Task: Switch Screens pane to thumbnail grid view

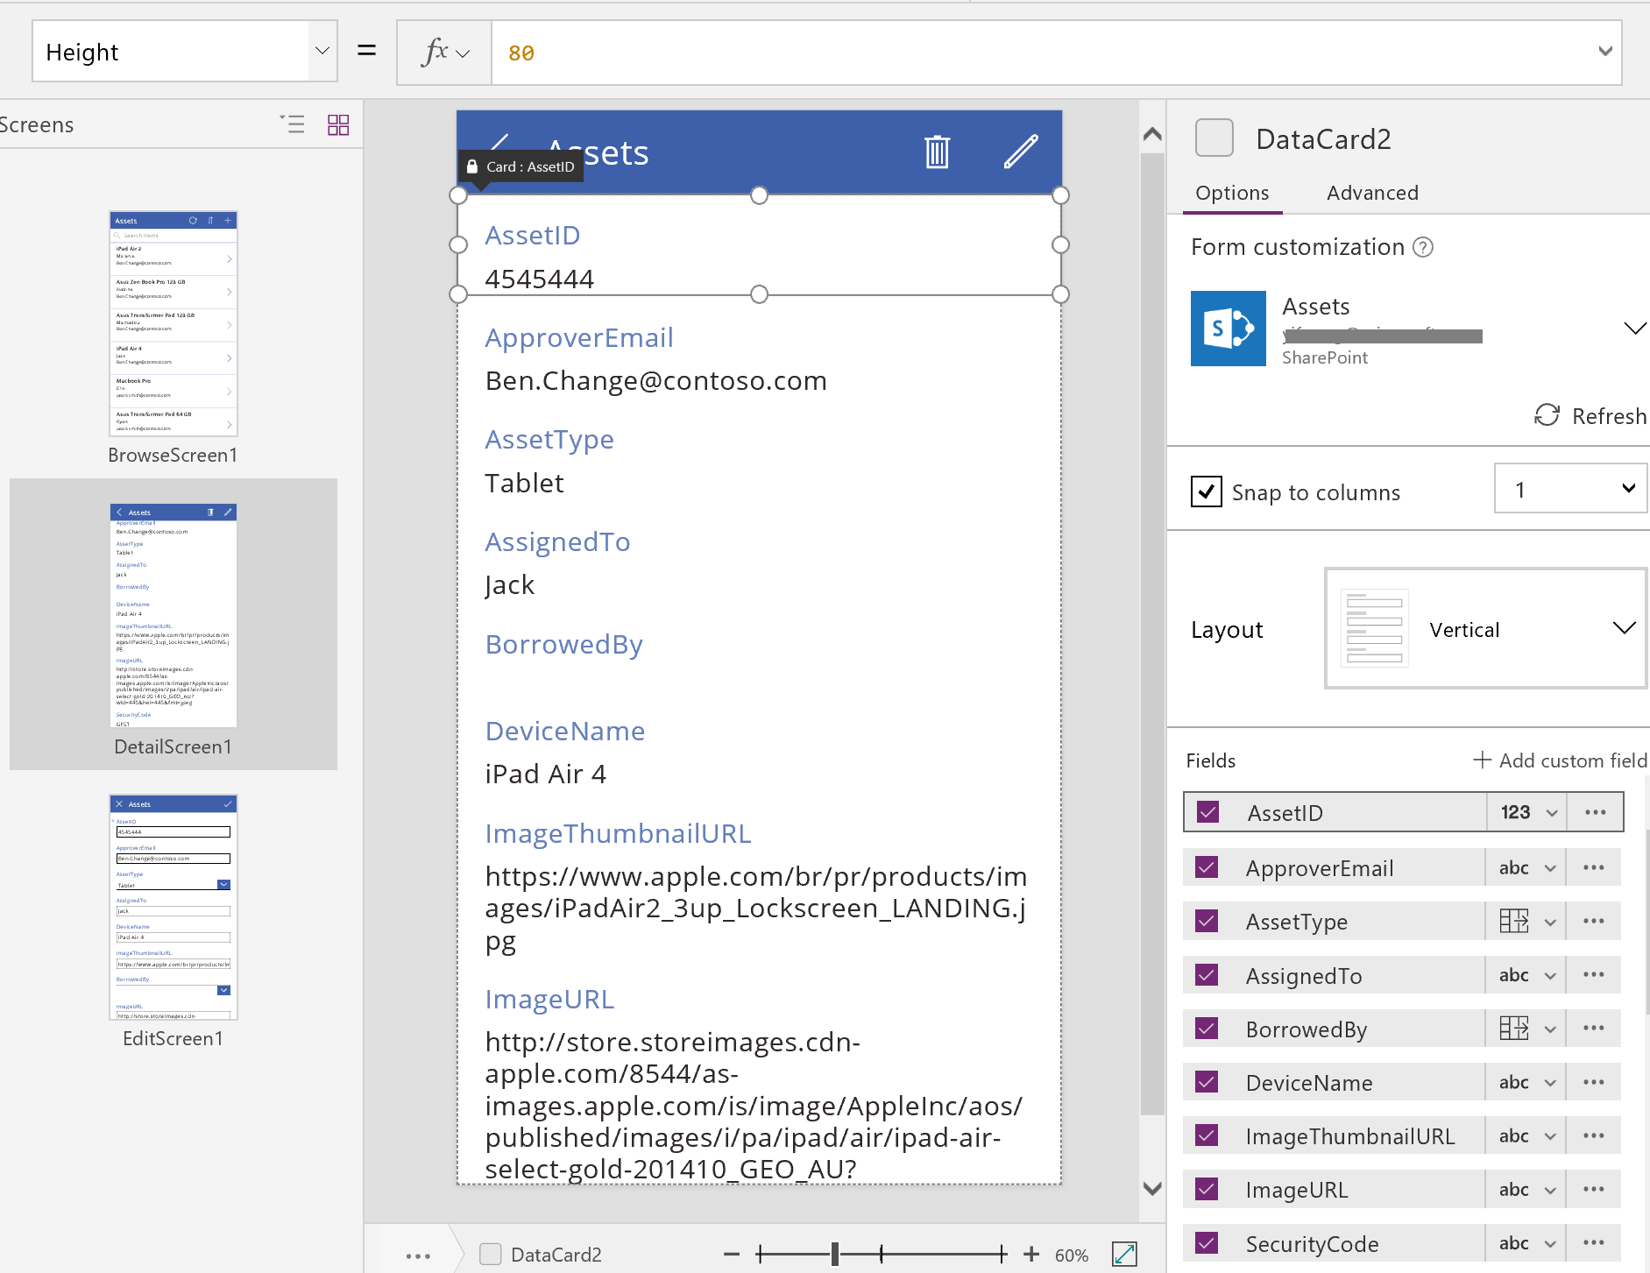Action: (x=338, y=125)
